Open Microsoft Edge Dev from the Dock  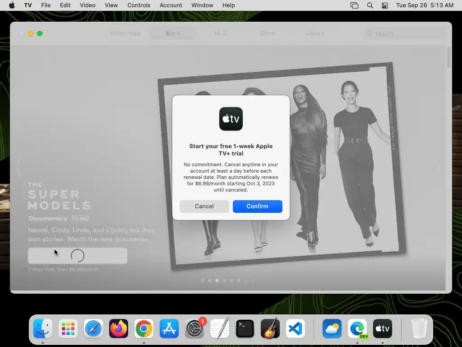point(357,328)
